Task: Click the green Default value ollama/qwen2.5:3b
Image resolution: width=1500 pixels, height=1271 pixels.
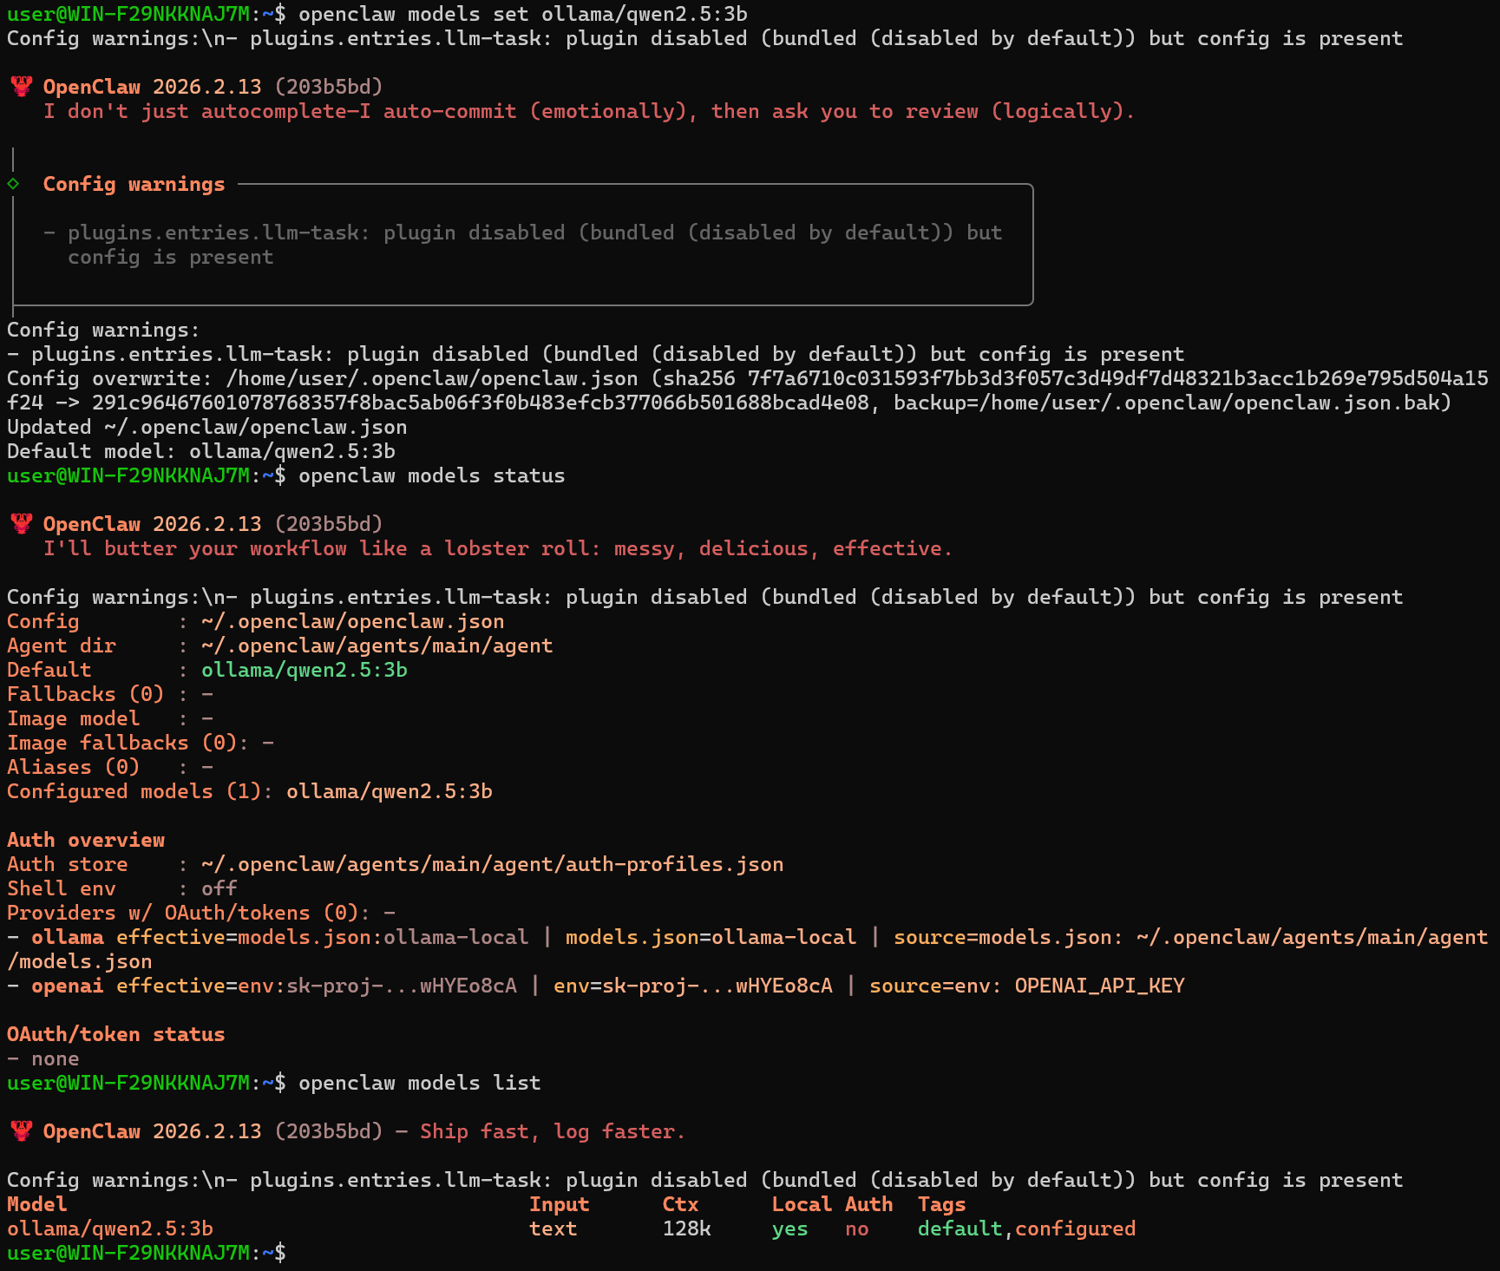Action: point(304,670)
